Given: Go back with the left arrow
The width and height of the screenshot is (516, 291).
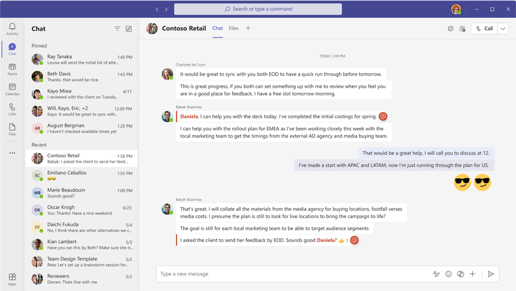Looking at the screenshot, I should click(x=157, y=9).
